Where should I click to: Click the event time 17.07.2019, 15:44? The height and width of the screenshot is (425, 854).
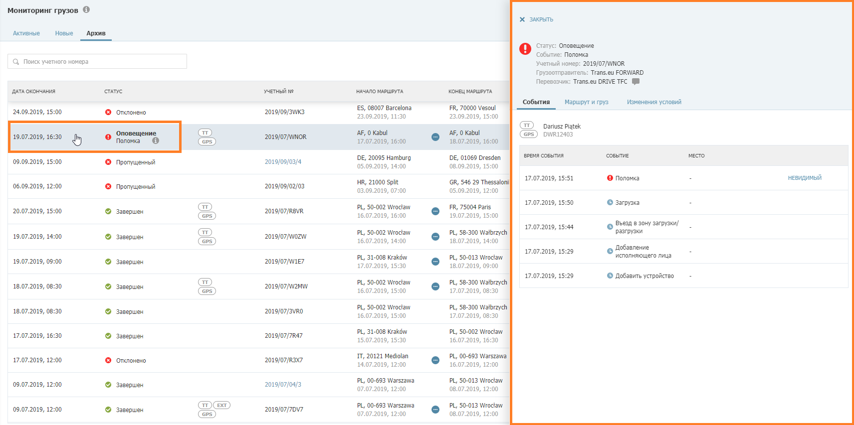(549, 227)
